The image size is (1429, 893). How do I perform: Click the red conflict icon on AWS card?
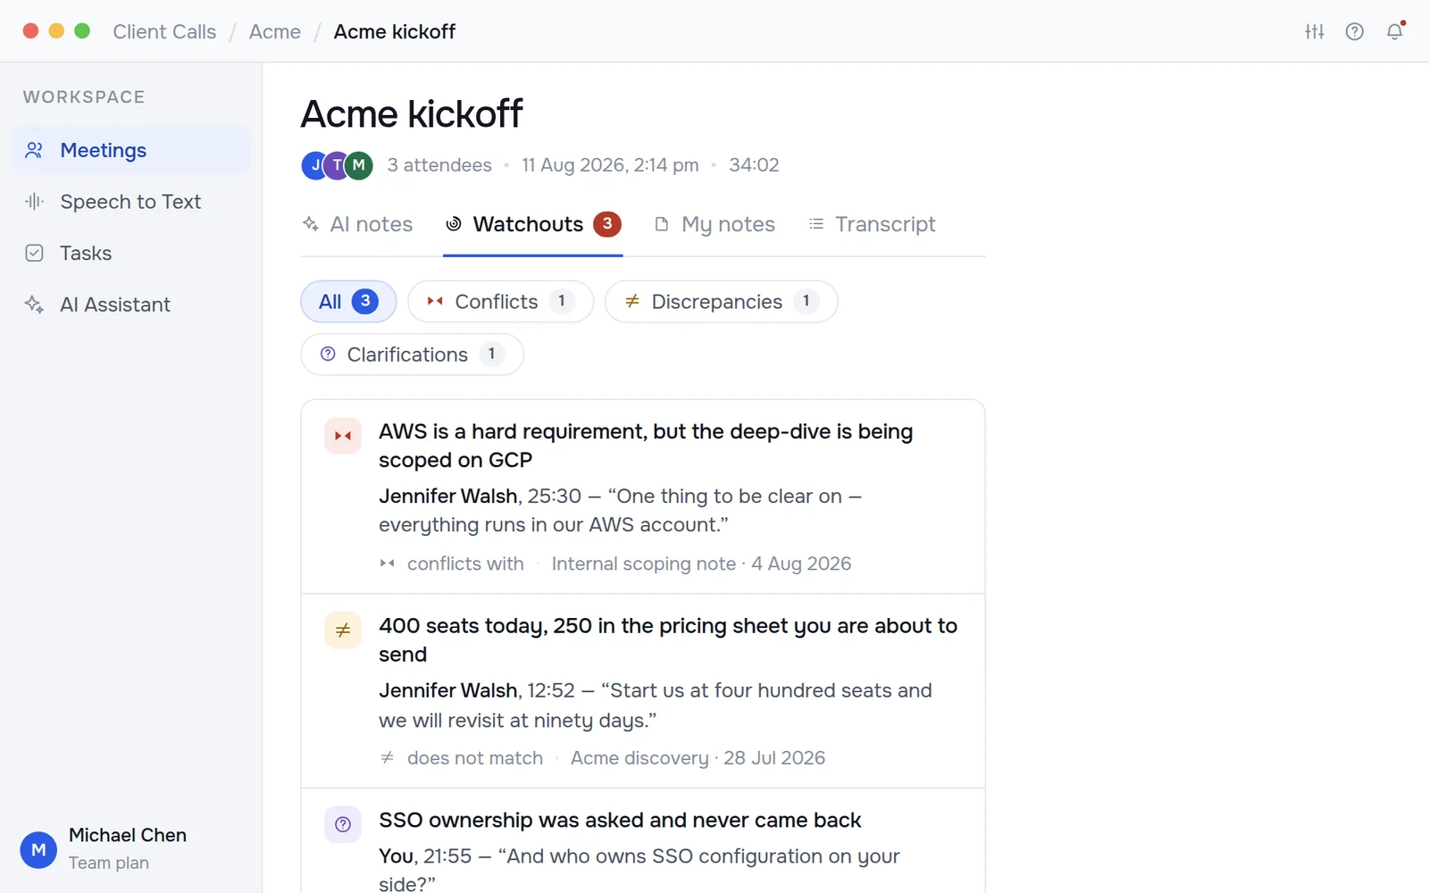(343, 436)
